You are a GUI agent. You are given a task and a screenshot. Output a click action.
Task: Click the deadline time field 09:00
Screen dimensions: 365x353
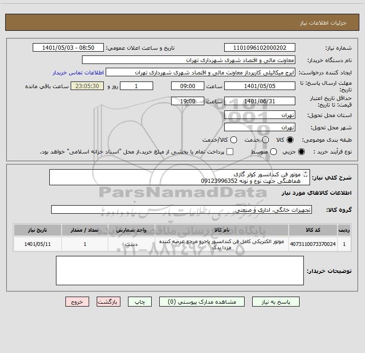[188, 86]
